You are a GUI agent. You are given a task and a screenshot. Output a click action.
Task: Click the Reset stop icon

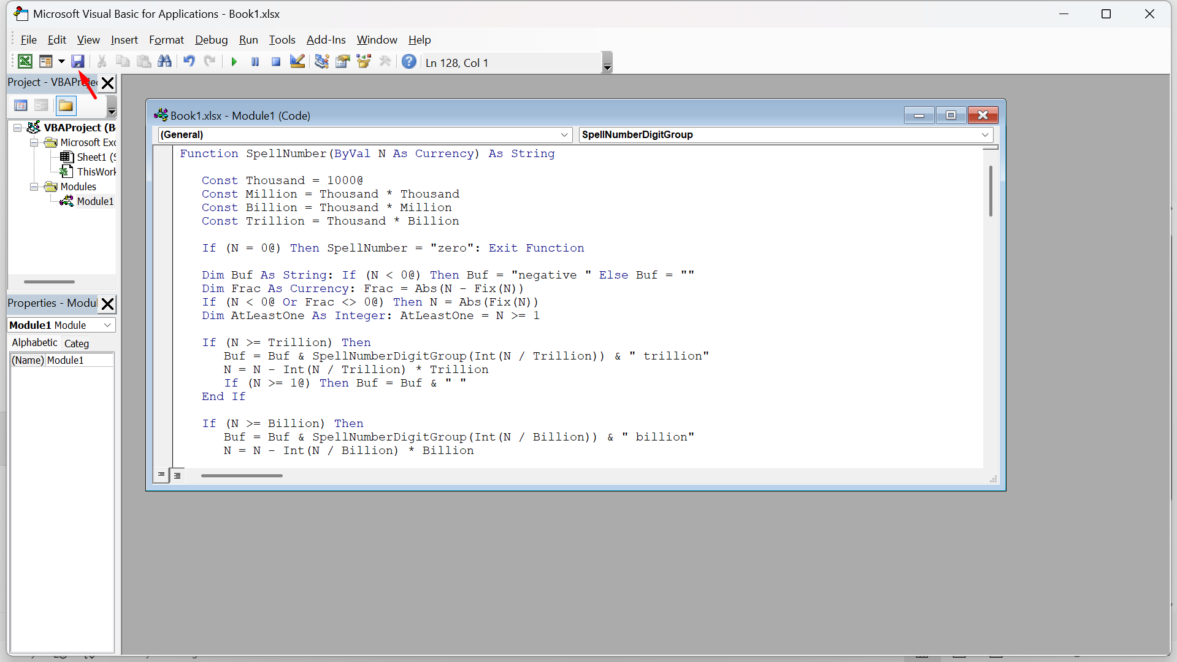276,61
